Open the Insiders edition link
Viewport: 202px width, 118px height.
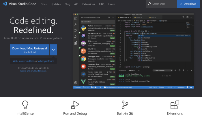[x=27, y=61]
